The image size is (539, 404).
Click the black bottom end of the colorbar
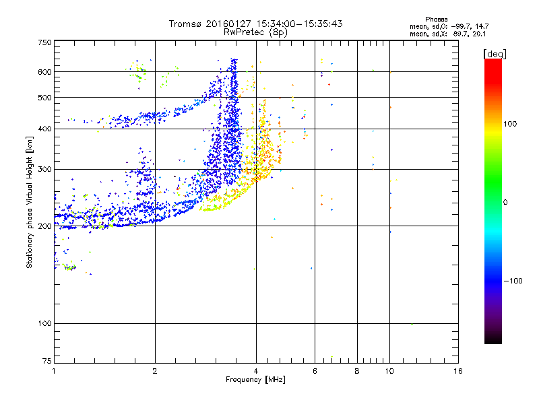[x=493, y=339]
